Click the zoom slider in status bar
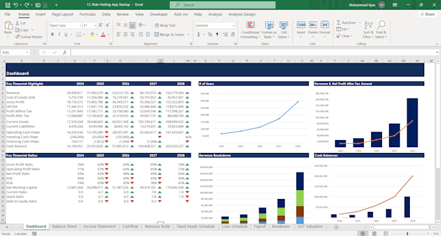Viewport: 441px width, 236px height. (x=407, y=233)
